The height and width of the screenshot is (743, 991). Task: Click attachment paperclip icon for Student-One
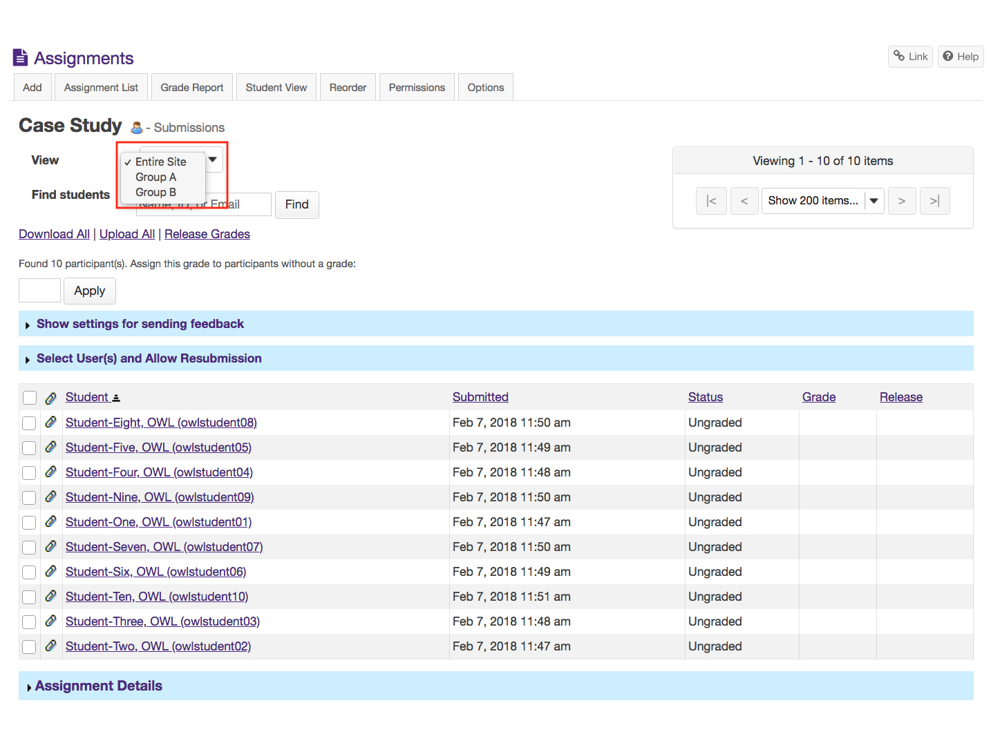pyautogui.click(x=50, y=521)
